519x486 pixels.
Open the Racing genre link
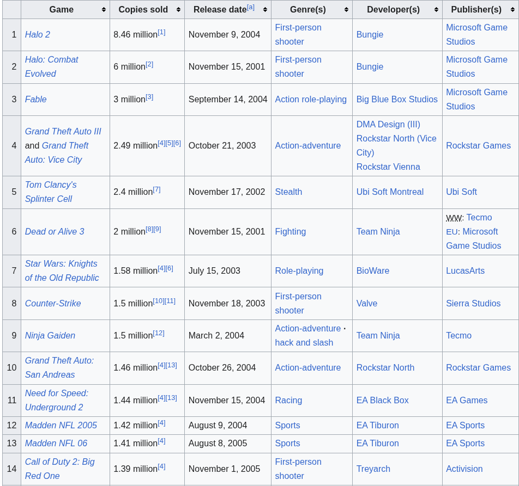[x=288, y=400]
